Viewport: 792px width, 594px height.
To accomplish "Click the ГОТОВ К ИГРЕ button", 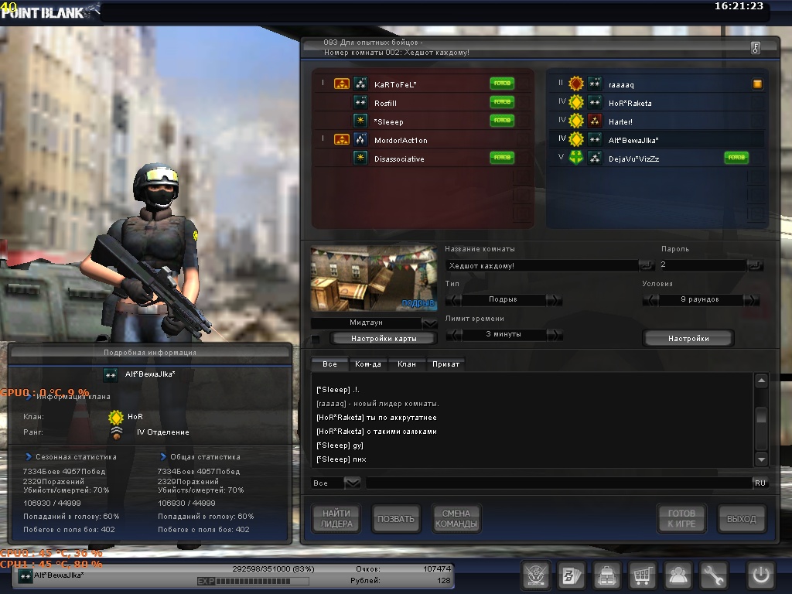I will pyautogui.click(x=681, y=519).
